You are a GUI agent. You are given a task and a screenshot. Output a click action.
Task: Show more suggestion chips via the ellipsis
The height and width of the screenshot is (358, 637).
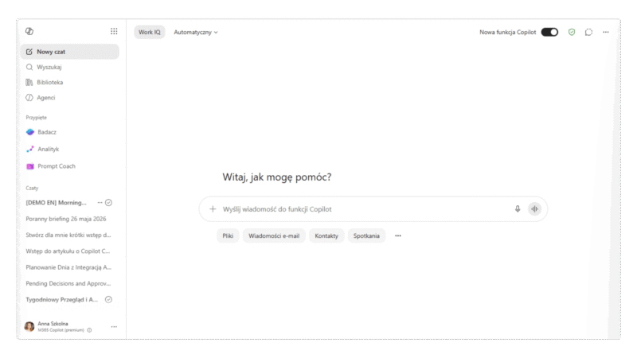pyautogui.click(x=397, y=235)
